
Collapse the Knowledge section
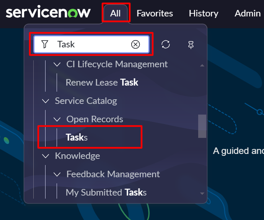[x=46, y=156]
